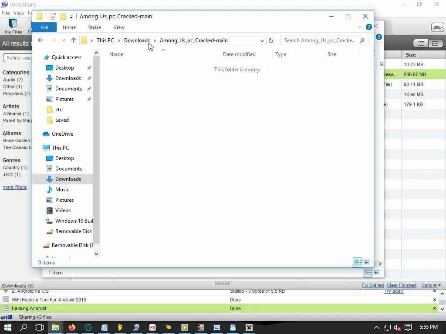Open recent locations dropdown arrow
446x334 pixels.
point(64,40)
